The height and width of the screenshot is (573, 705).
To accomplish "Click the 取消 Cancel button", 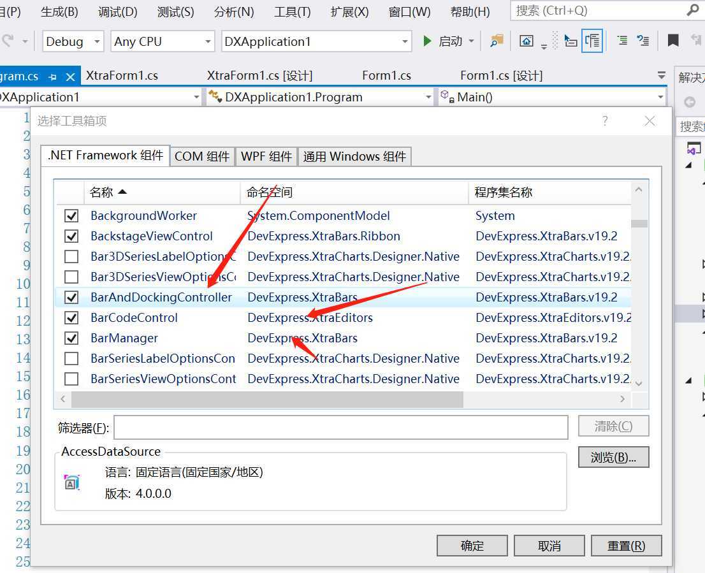I will [549, 546].
